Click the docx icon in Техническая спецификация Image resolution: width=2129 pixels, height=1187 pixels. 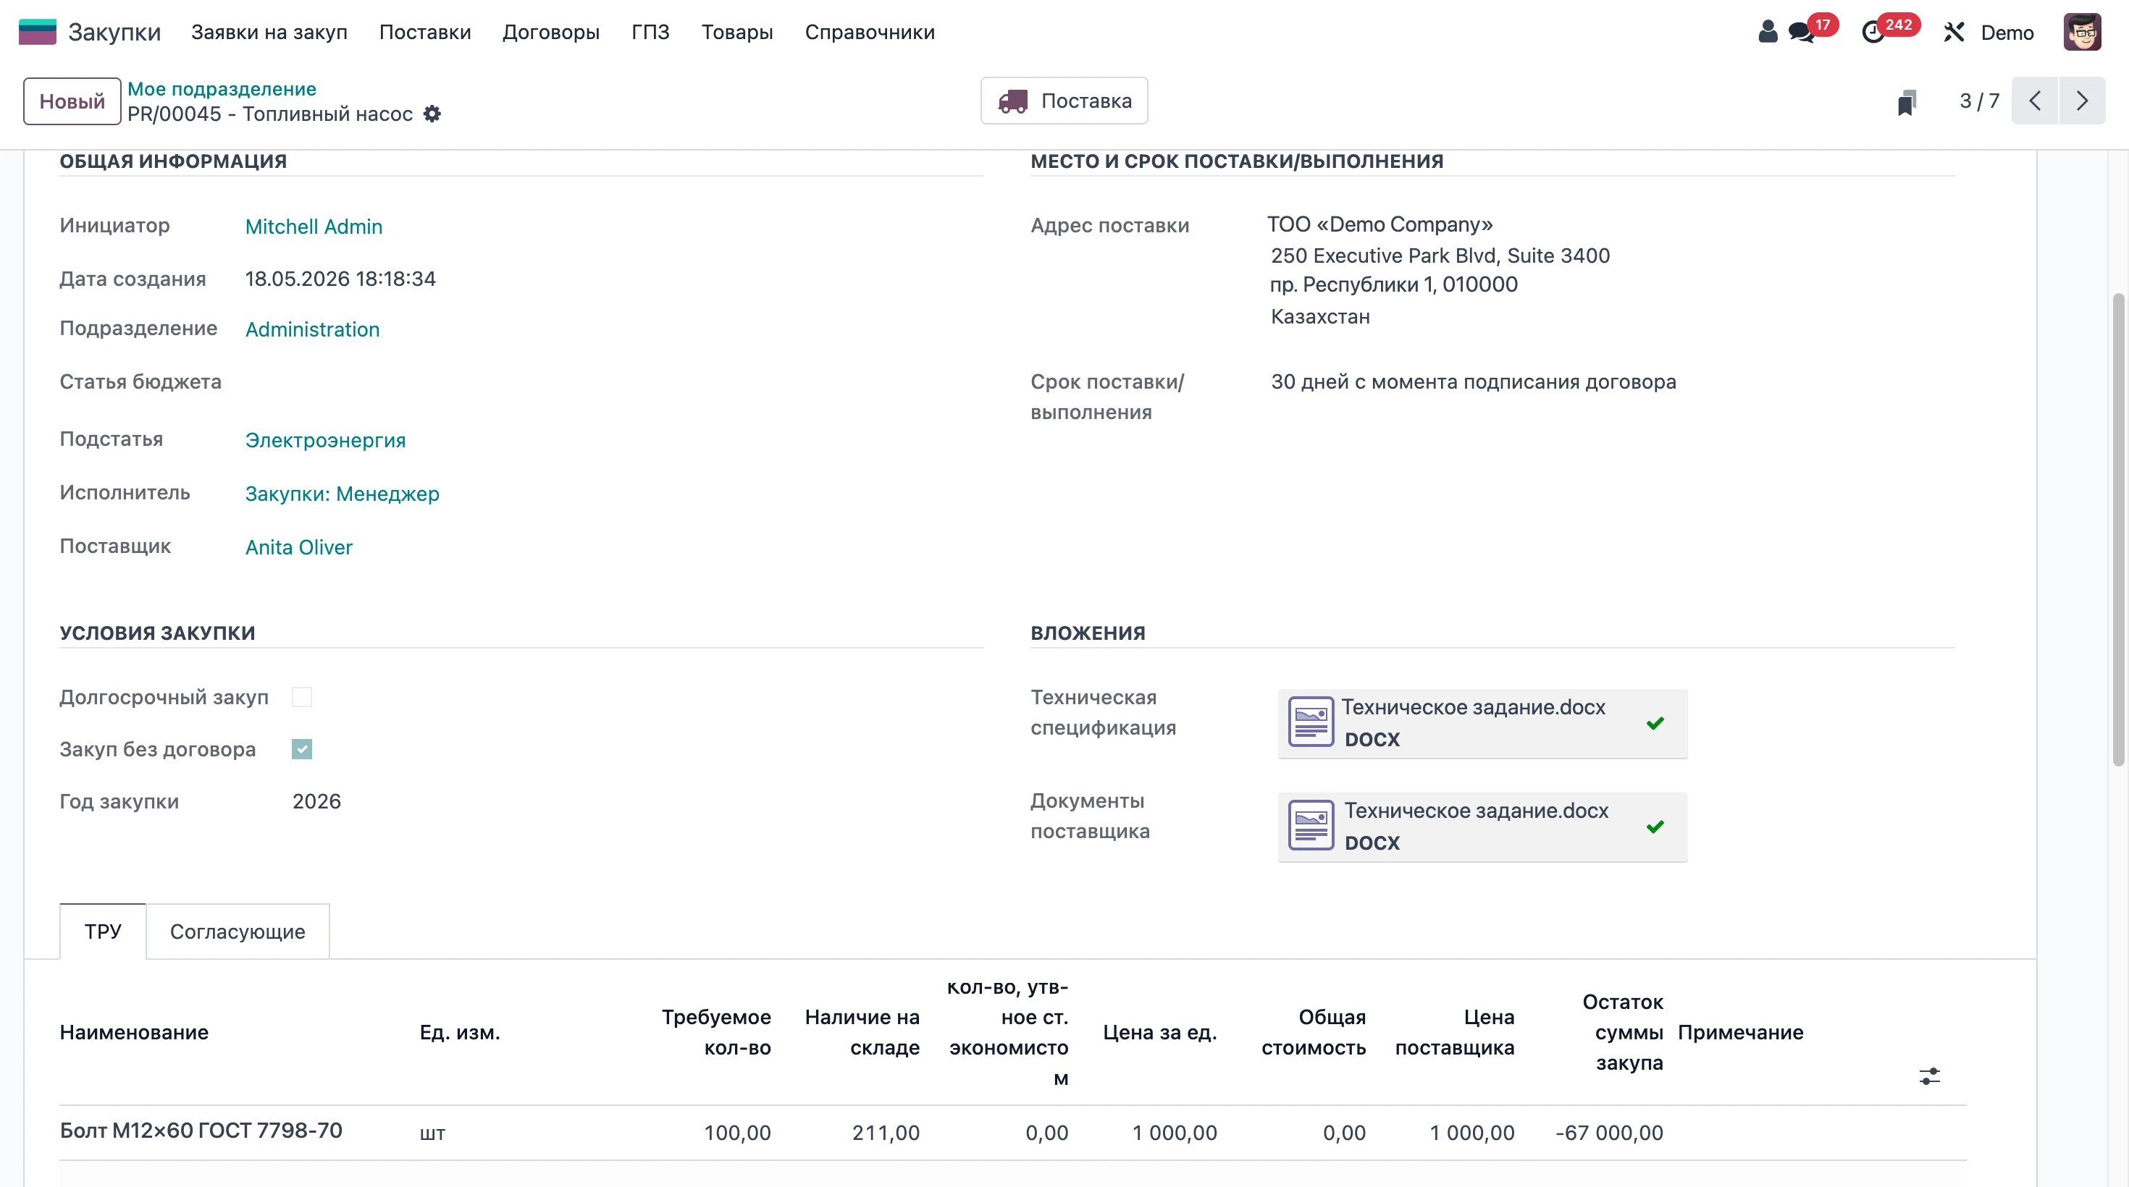click(1311, 722)
